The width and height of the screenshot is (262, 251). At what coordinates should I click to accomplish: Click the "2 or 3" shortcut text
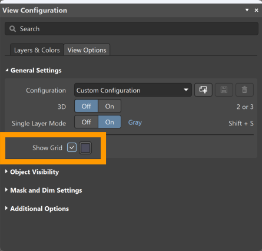pyautogui.click(x=245, y=107)
